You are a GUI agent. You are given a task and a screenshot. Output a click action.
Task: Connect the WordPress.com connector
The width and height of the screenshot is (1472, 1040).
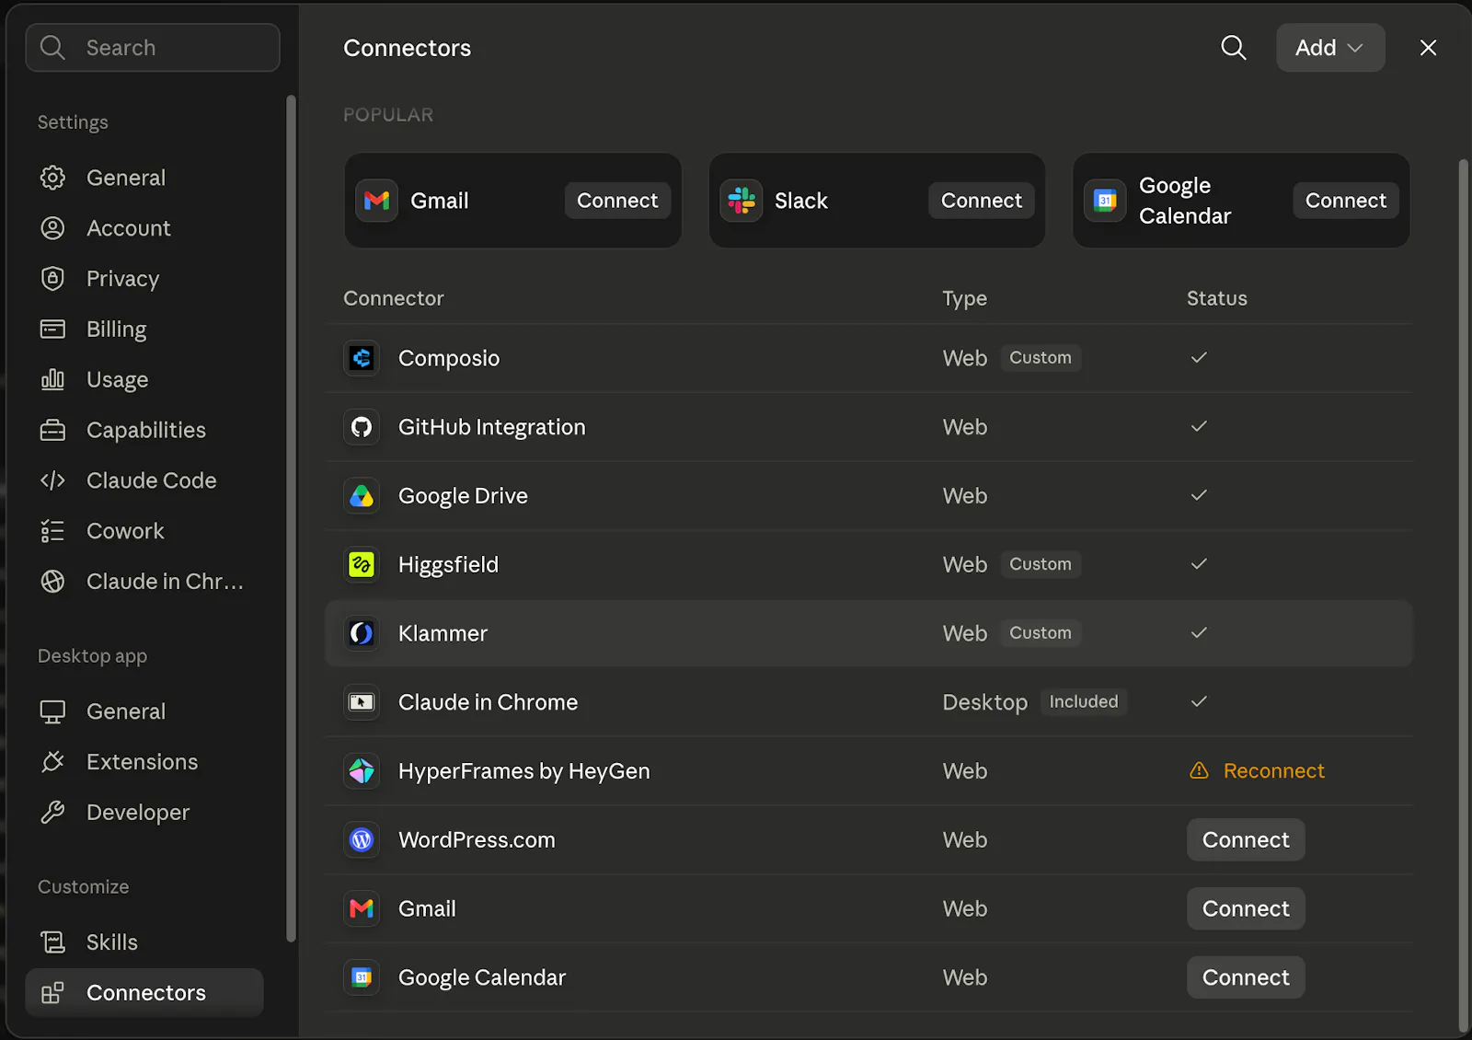[1246, 840]
